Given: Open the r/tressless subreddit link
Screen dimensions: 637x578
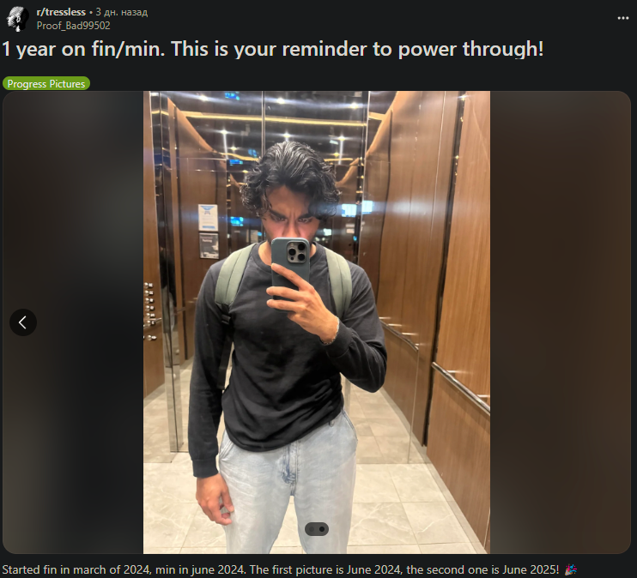Looking at the screenshot, I should [x=61, y=12].
